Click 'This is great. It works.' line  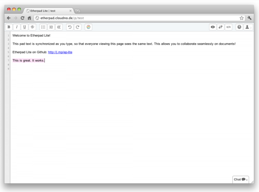(x=28, y=60)
